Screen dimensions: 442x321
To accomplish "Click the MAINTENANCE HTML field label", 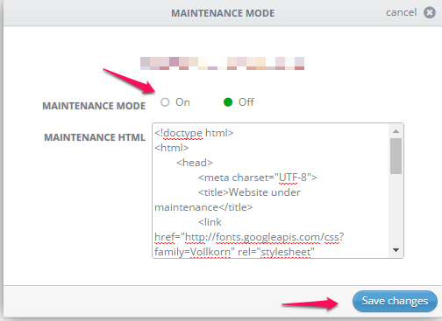I will (95, 137).
